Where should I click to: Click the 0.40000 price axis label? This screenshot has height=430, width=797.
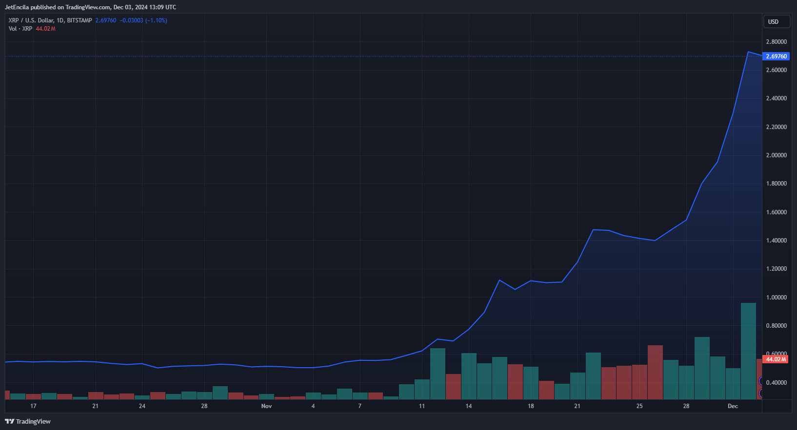777,383
